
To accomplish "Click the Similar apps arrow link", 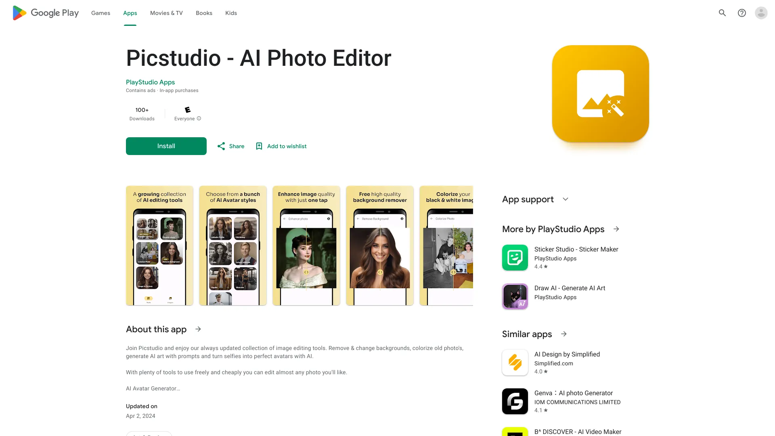I will [x=564, y=334].
